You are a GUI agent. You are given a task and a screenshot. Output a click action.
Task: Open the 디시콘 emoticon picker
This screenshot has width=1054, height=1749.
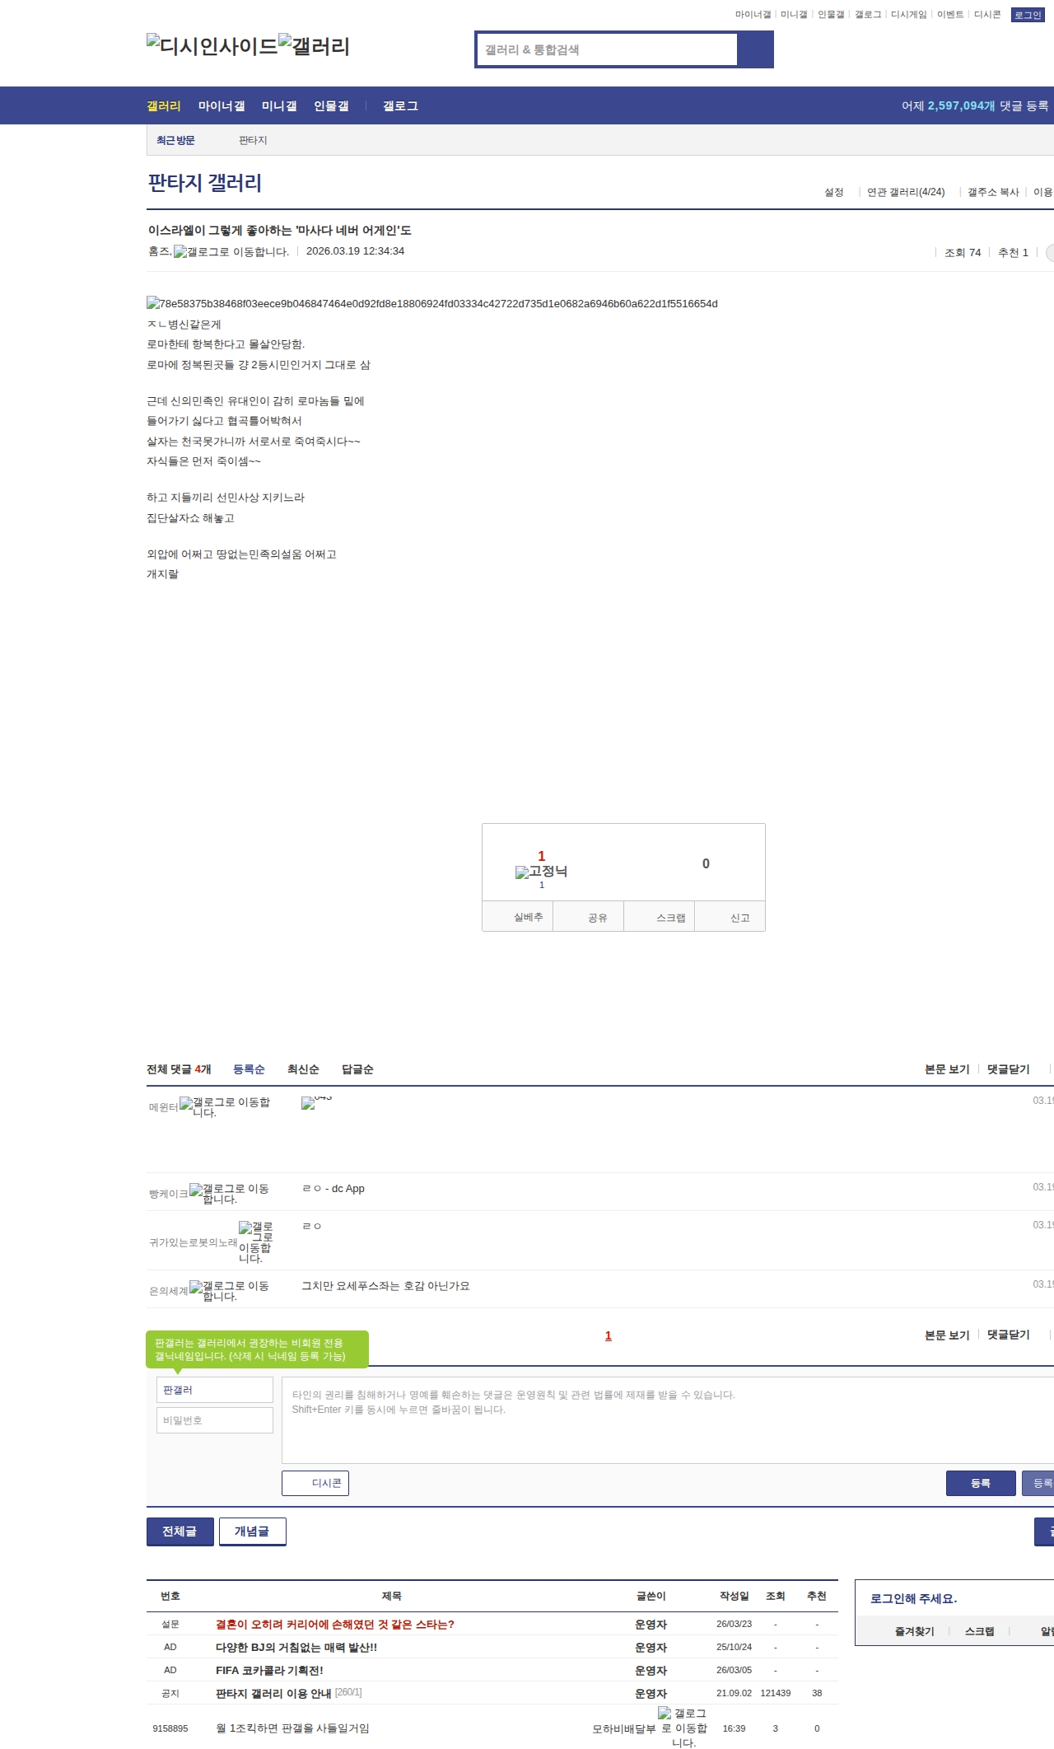point(315,1483)
